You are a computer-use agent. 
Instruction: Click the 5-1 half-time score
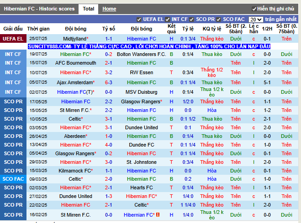coord(267,82)
